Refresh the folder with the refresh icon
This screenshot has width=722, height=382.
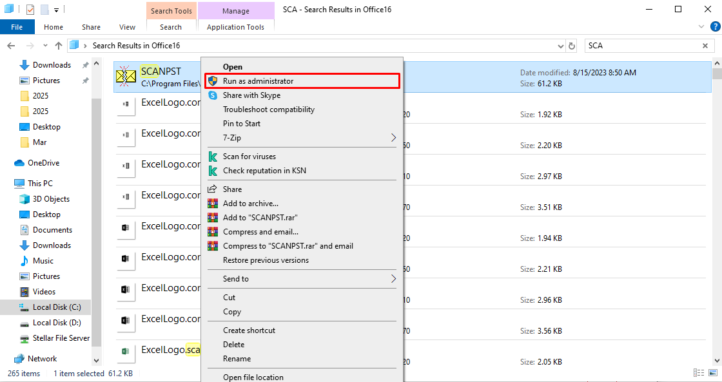pyautogui.click(x=572, y=45)
